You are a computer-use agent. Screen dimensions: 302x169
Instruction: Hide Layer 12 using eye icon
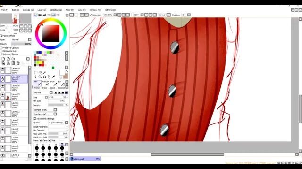click(2, 112)
